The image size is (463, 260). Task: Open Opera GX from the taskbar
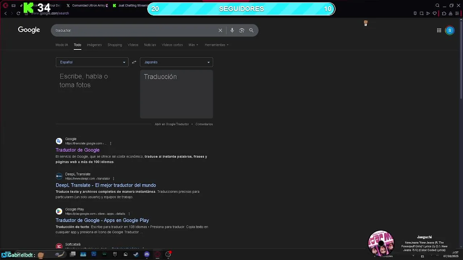[x=157, y=254]
